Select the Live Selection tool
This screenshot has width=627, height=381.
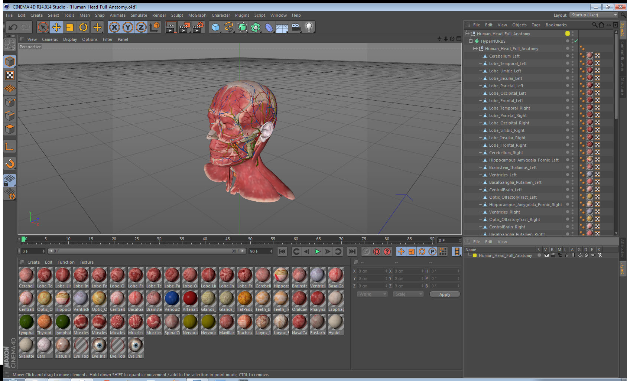[x=43, y=27]
